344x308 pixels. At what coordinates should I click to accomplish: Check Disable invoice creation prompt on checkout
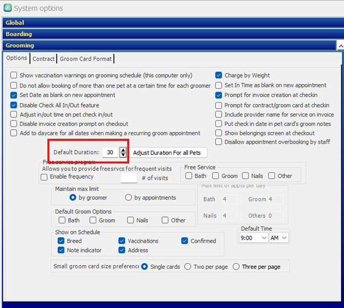14,124
